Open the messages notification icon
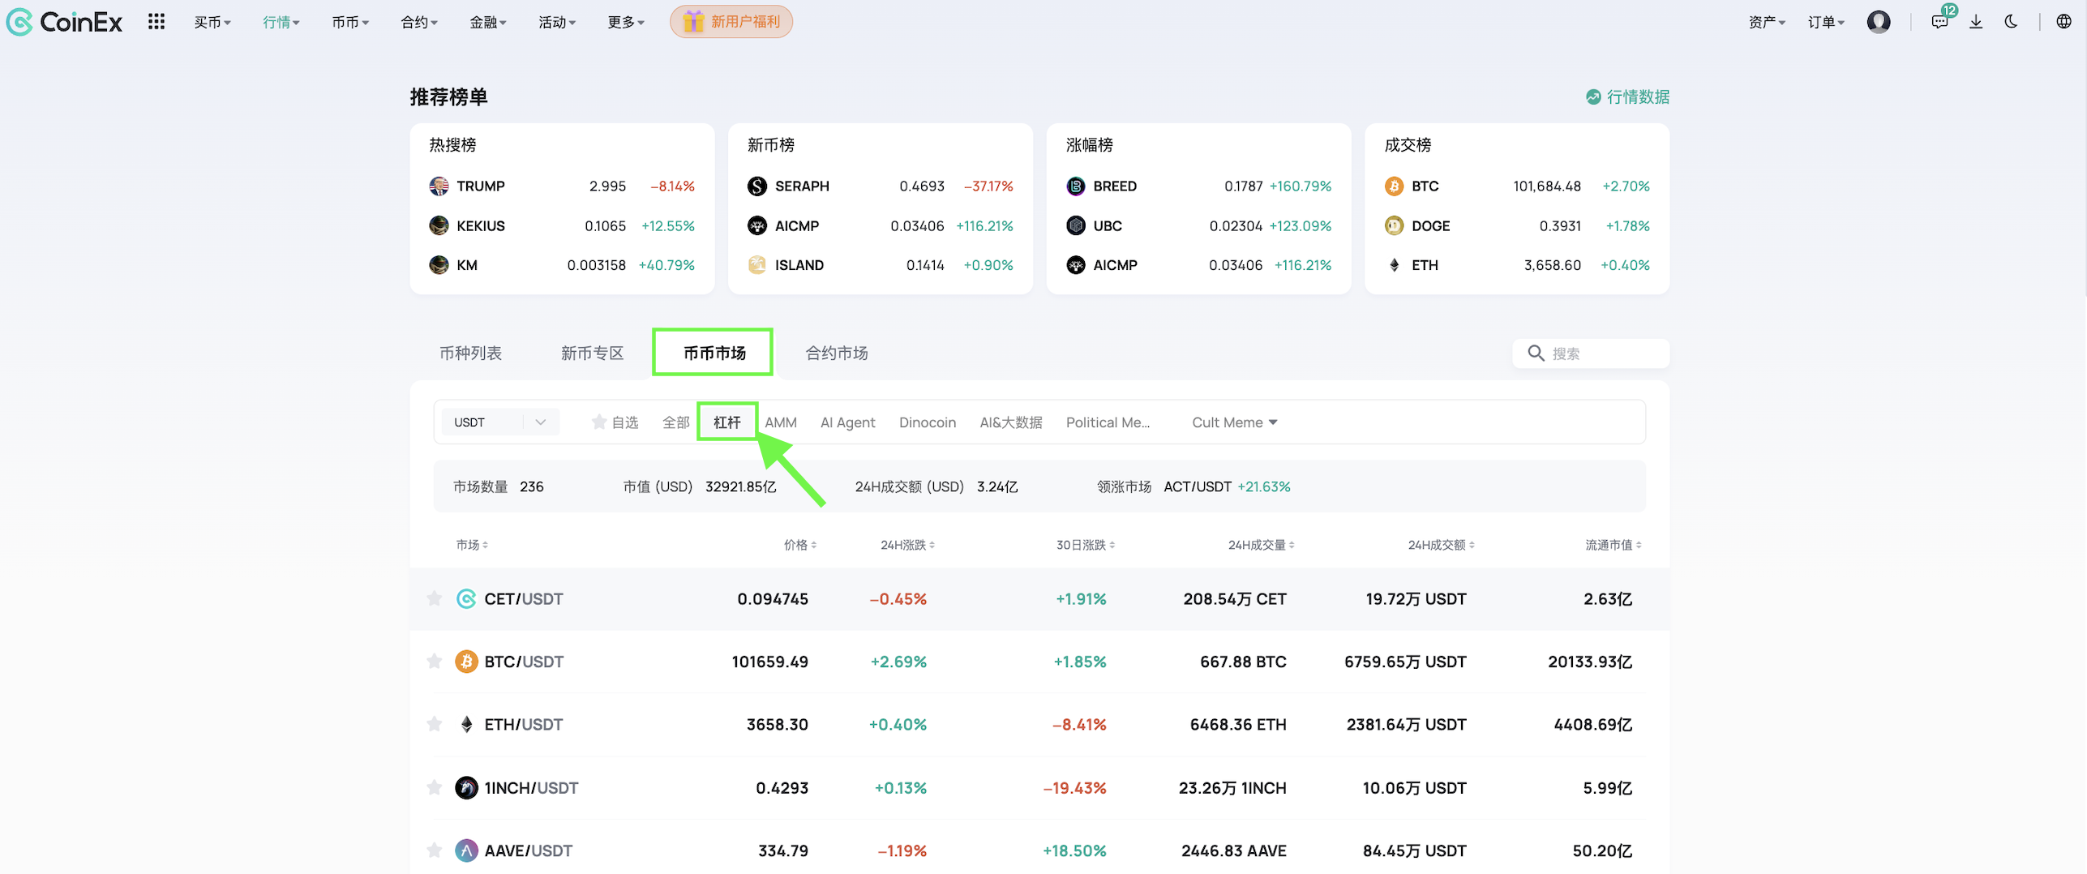Image resolution: width=2087 pixels, height=874 pixels. 1939,22
